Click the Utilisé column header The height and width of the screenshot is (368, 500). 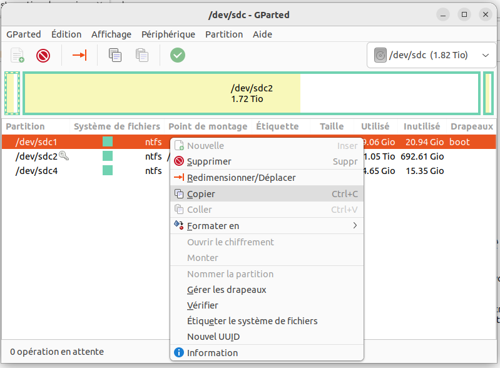[375, 126]
